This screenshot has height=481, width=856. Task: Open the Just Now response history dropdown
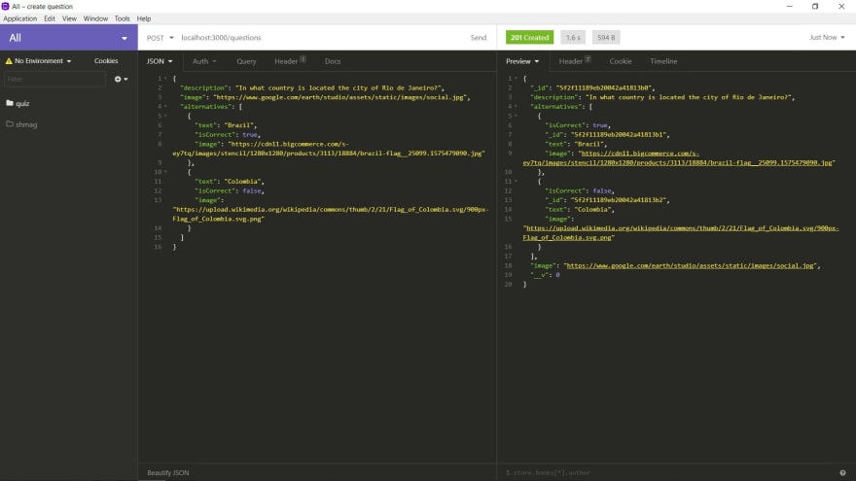[x=827, y=38]
